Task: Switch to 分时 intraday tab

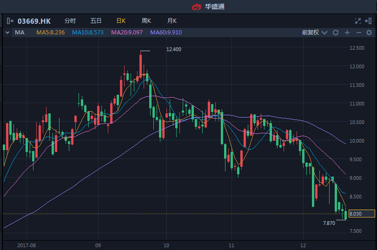Action: [70, 21]
